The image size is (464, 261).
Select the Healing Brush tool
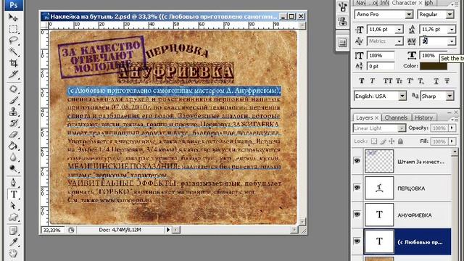pos(13,88)
